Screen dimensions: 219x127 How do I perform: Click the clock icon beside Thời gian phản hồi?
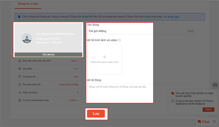(x=20, y=85)
